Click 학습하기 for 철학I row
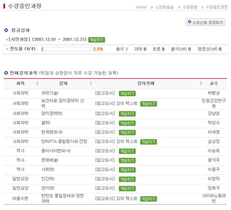The height and width of the screenshot is (210, 231). (127, 123)
